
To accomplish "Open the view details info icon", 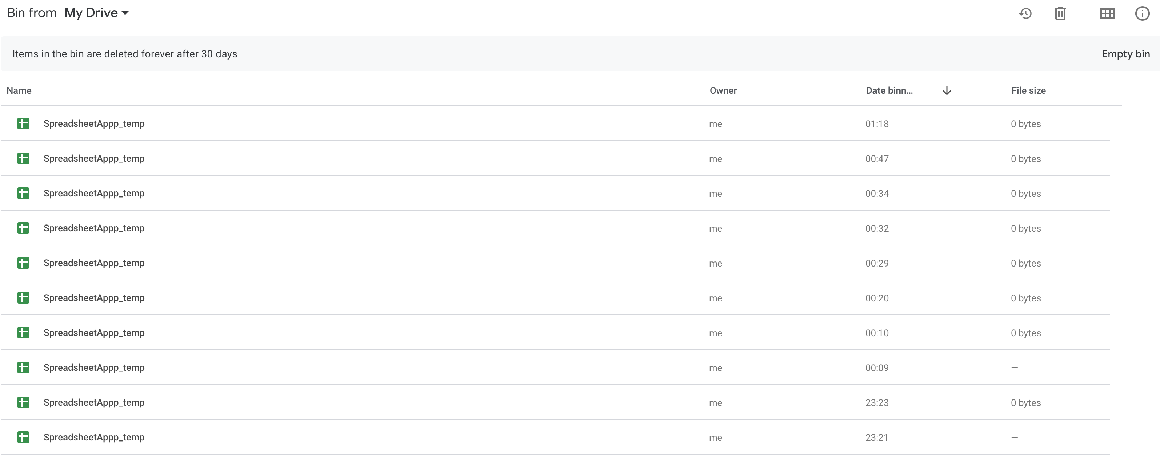I will coord(1142,13).
